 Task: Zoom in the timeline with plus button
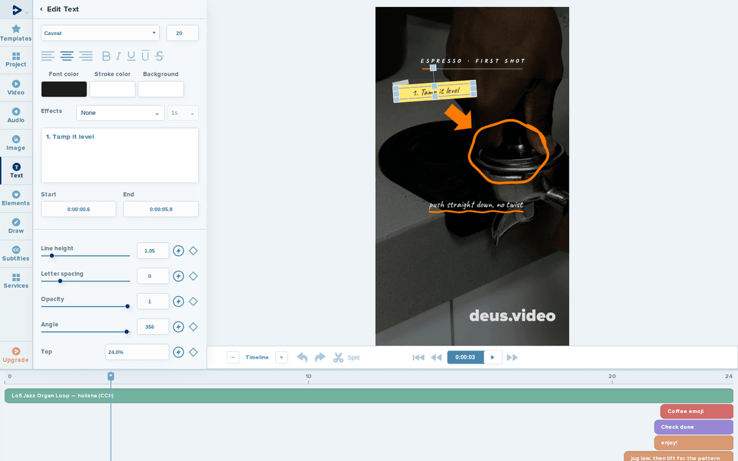coord(281,357)
